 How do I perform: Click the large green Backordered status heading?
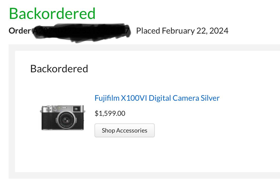coord(52,14)
